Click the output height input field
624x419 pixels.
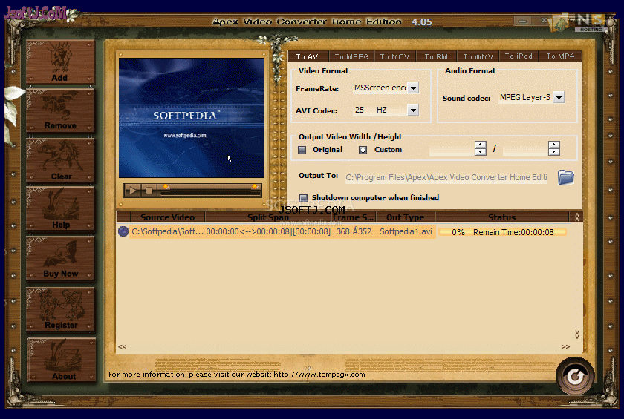tap(526, 149)
